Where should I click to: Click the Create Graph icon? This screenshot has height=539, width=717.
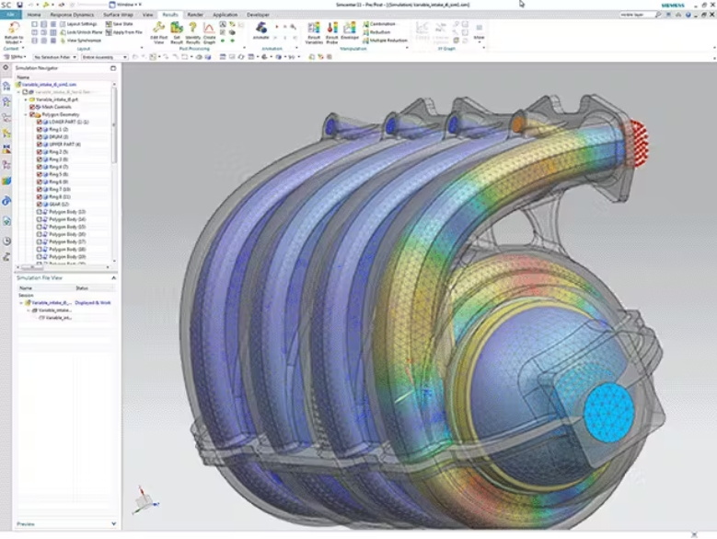pos(210,28)
